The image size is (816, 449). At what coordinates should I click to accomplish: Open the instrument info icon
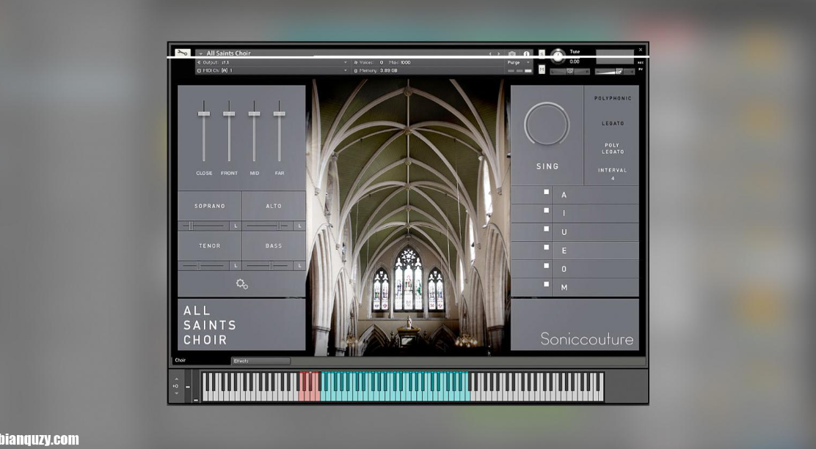tap(526, 53)
